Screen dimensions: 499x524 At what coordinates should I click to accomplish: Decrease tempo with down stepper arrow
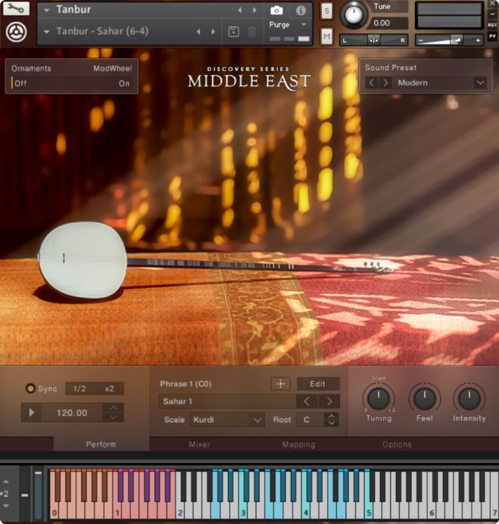[x=114, y=417]
